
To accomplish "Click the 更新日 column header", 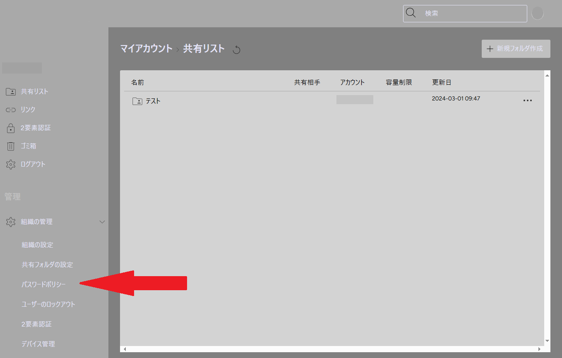I will pos(442,82).
